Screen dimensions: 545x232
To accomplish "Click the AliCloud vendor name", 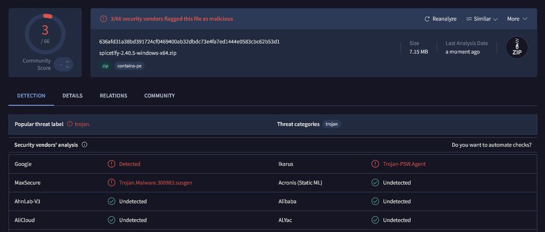I will (25, 220).
